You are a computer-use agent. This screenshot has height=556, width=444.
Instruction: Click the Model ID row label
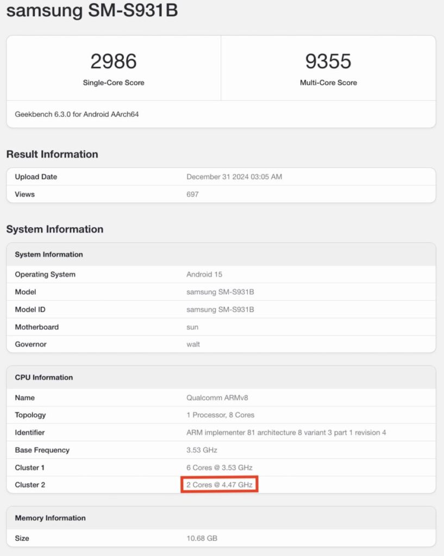30,309
